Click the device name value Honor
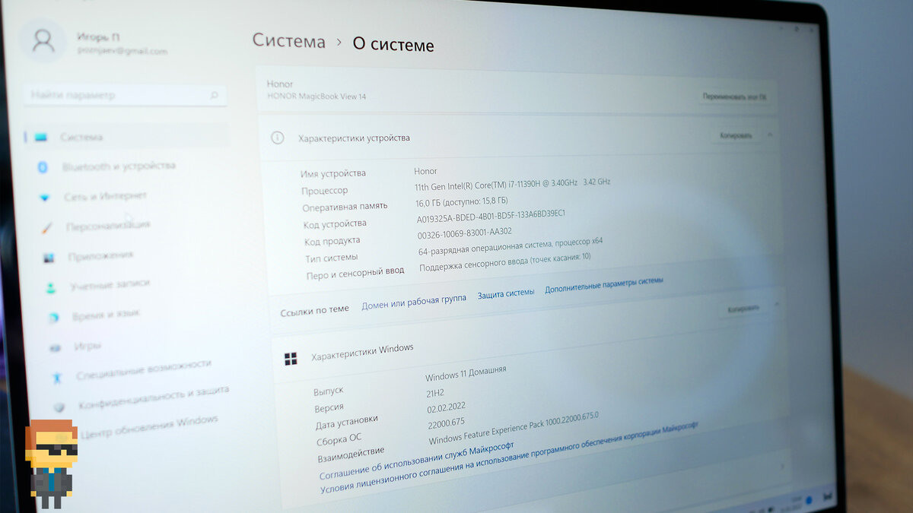This screenshot has height=513, width=913. click(425, 171)
